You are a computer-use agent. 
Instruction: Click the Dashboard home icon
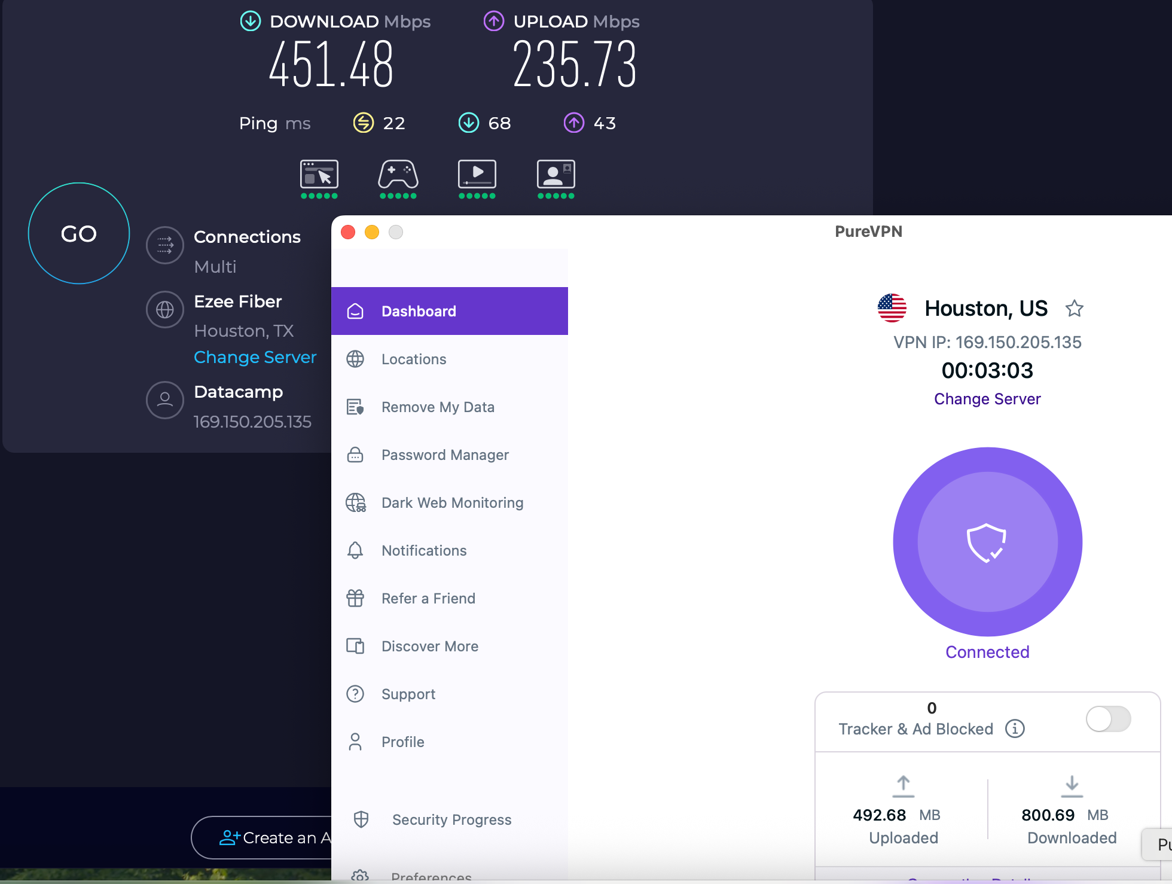coord(355,311)
